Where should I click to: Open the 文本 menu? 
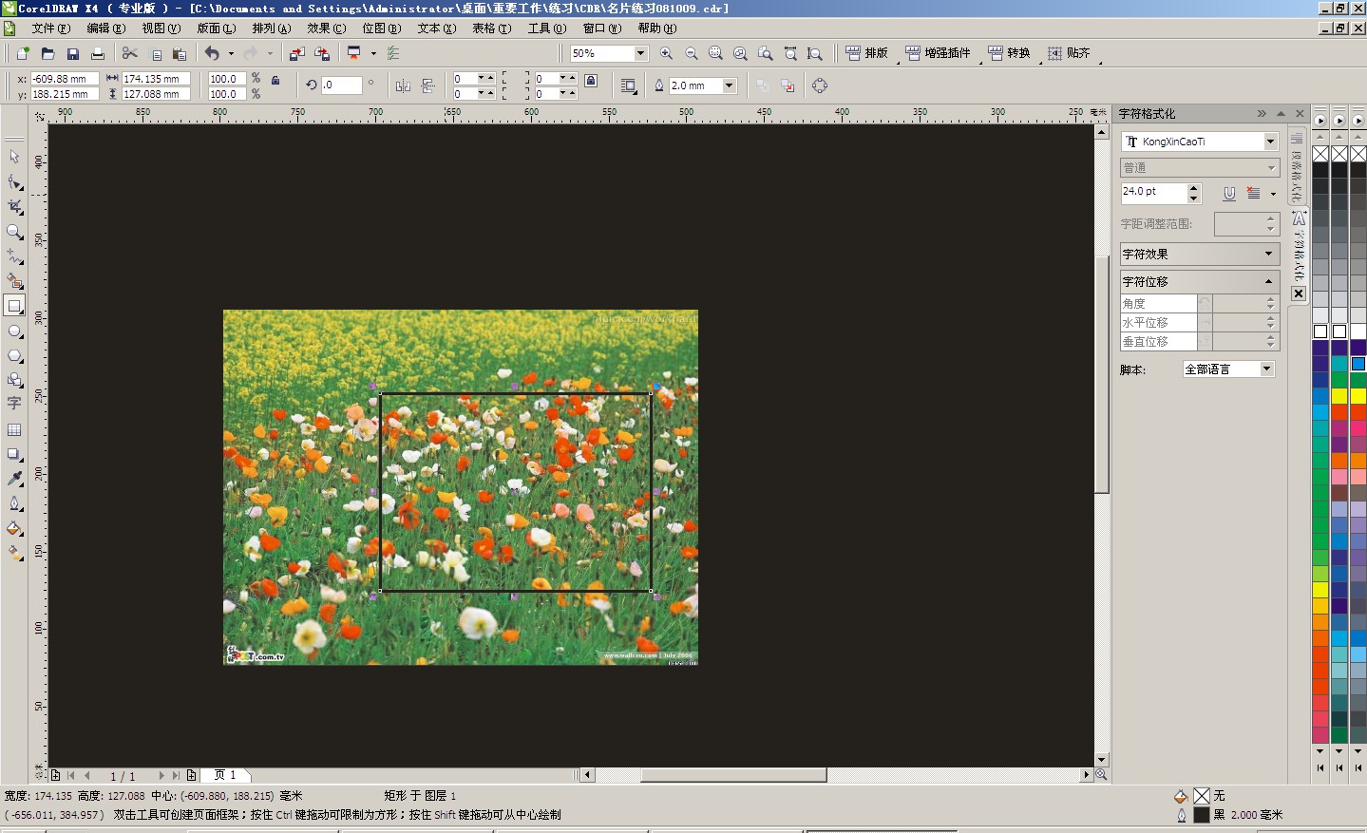[x=436, y=28]
